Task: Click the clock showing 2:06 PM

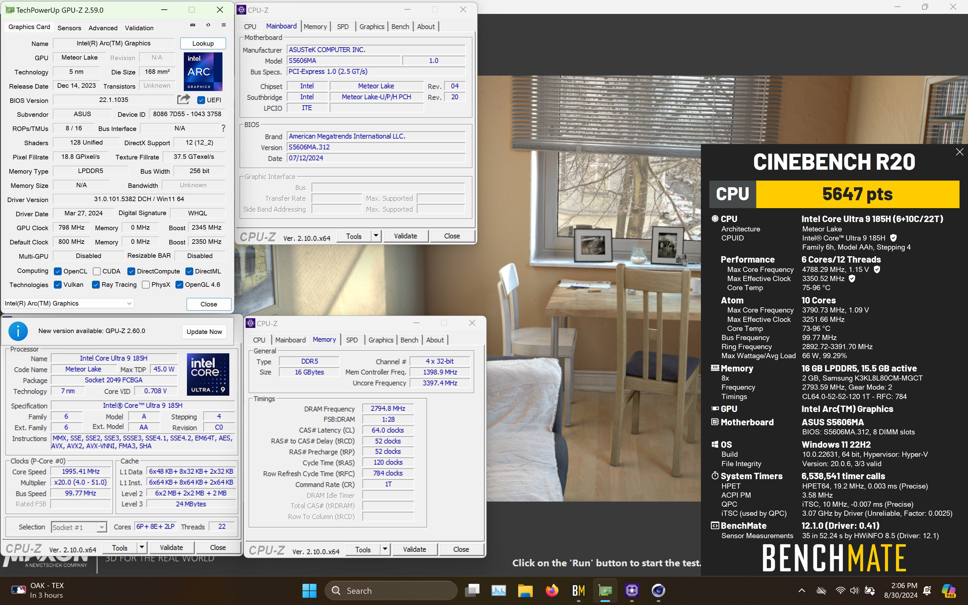Action: 901,590
